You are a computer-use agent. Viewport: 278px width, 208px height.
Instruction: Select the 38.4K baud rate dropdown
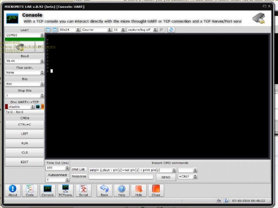tap(24, 62)
